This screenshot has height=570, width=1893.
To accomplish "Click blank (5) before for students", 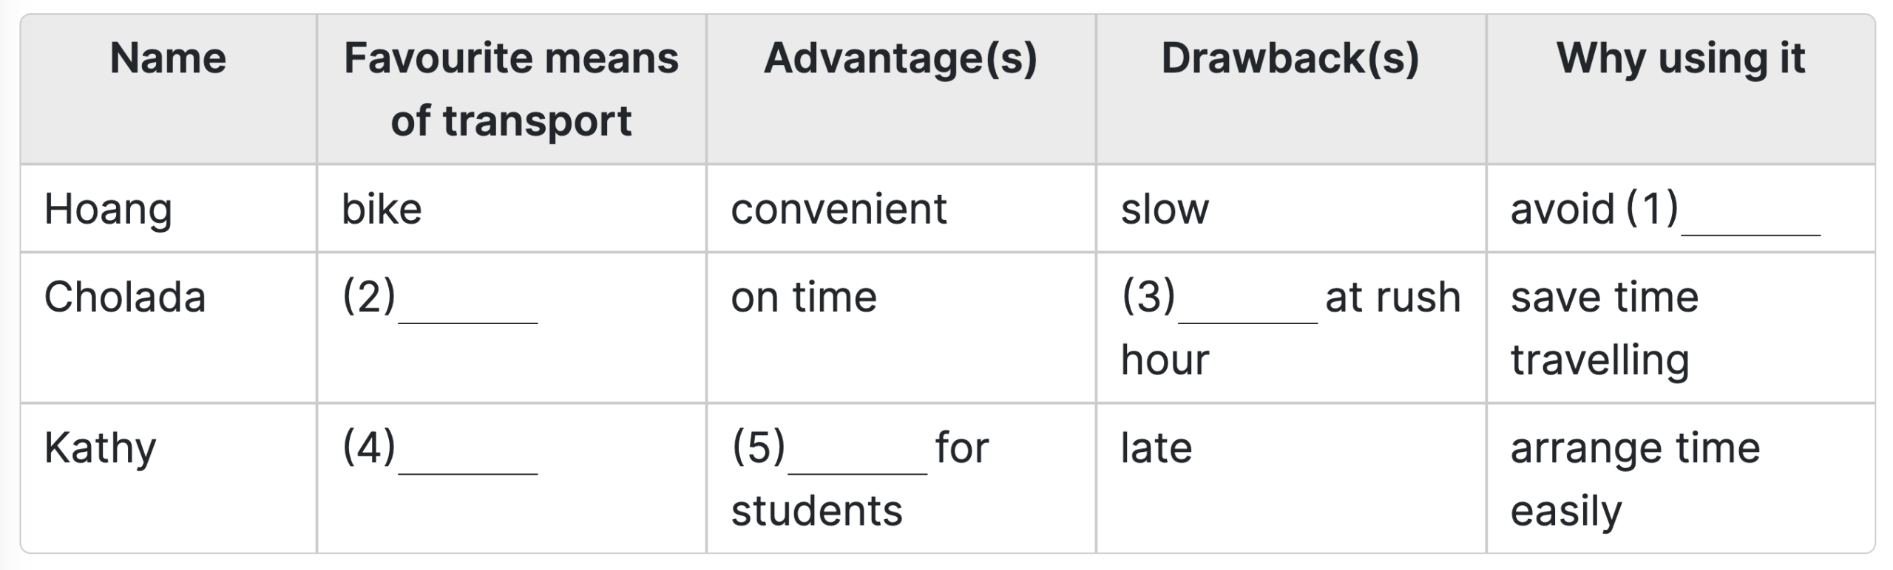I will pos(857,459).
